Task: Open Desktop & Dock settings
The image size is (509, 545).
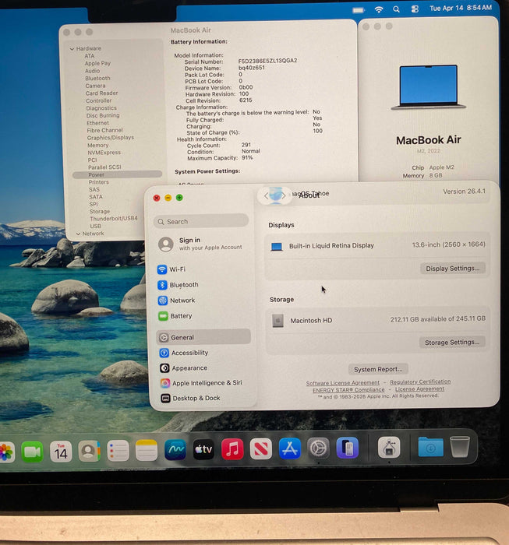Action: (x=205, y=399)
